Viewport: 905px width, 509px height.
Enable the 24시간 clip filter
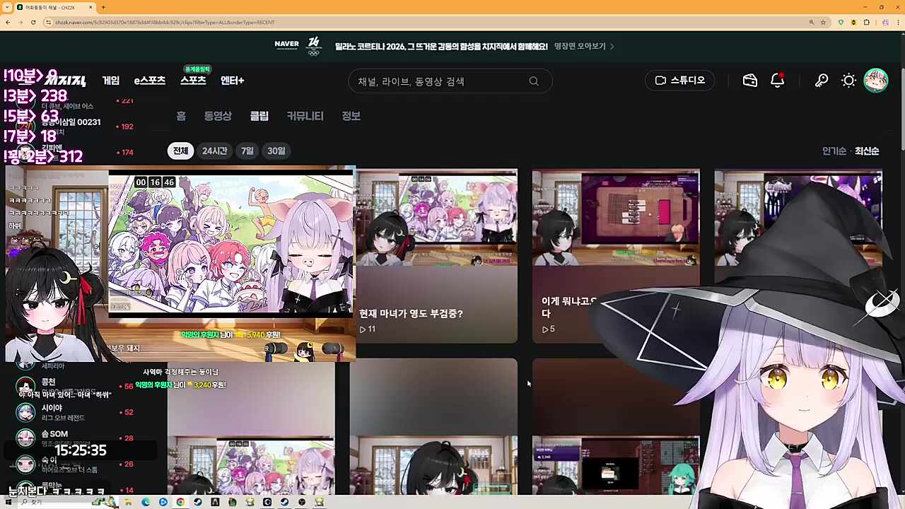coord(214,150)
